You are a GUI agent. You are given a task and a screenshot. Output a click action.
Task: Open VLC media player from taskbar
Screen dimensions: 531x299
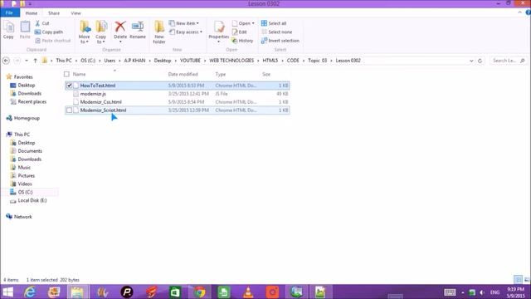[x=248, y=292]
